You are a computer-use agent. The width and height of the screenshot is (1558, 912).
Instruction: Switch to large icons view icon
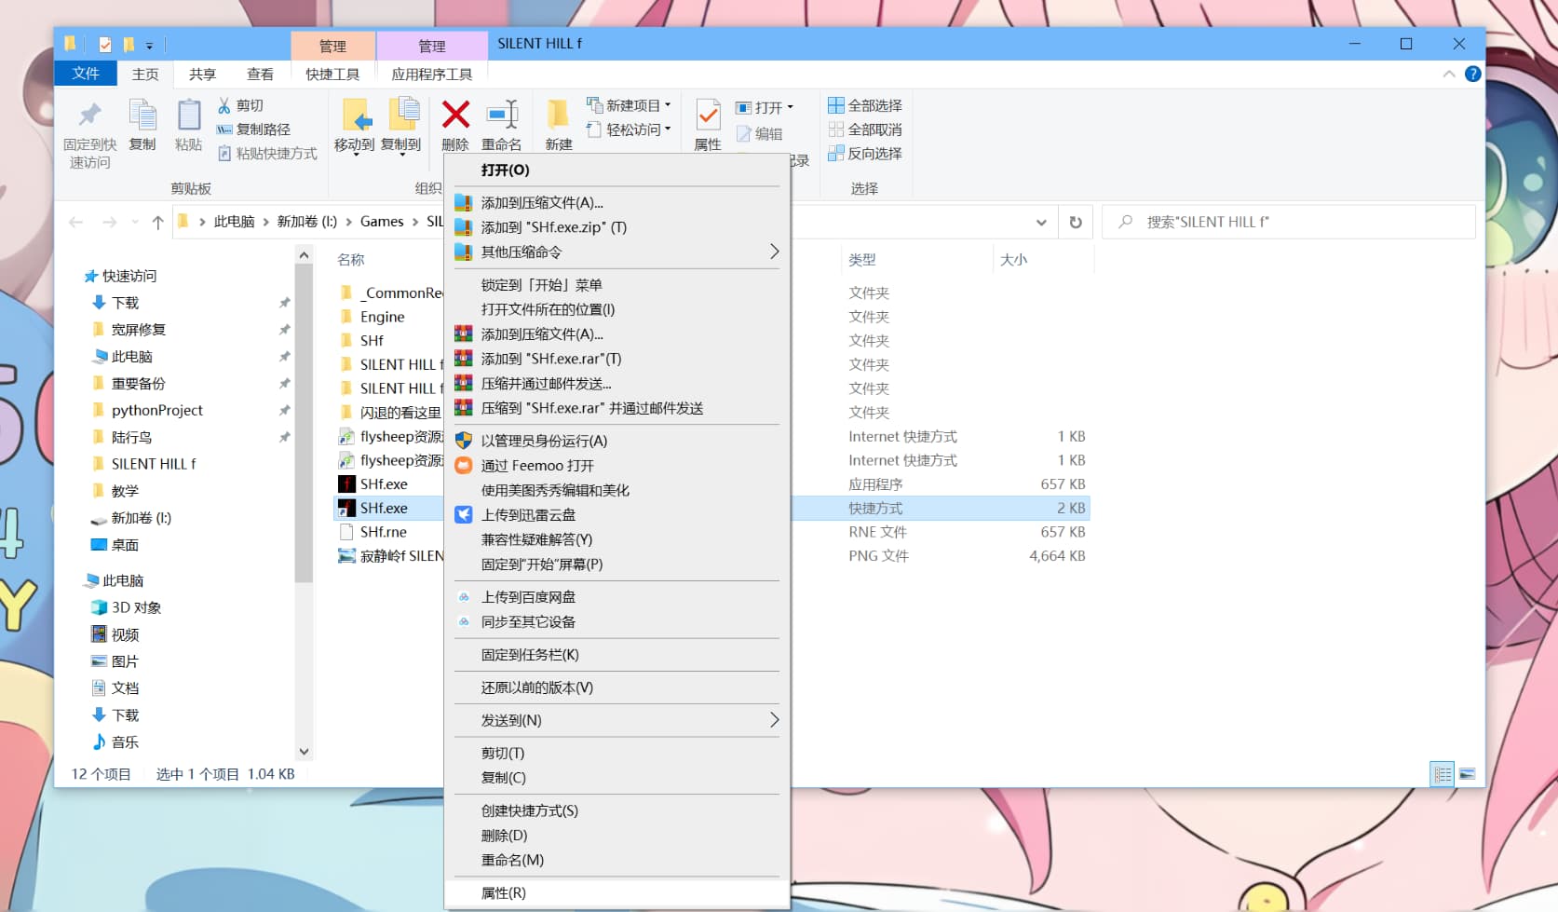click(x=1467, y=774)
